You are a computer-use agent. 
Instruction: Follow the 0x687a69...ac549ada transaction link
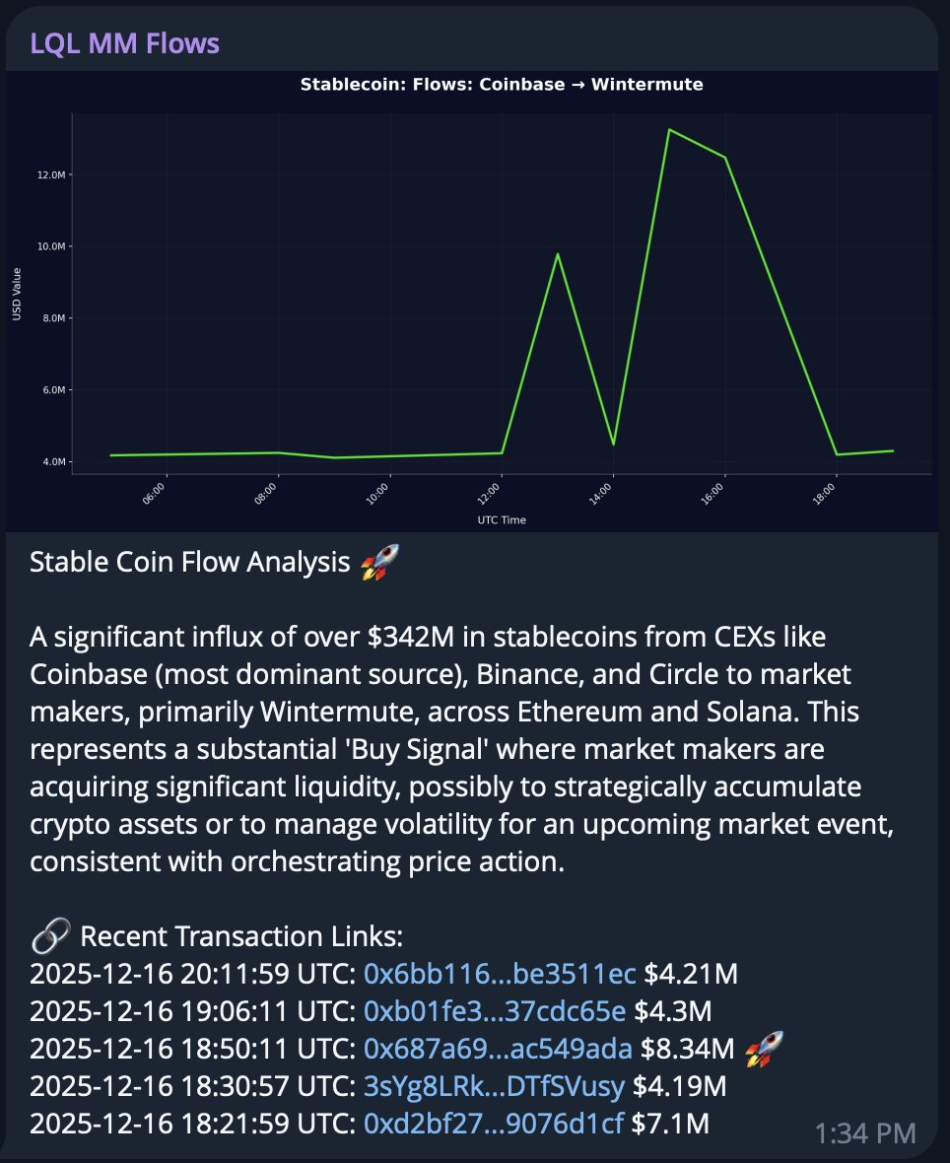point(498,1048)
